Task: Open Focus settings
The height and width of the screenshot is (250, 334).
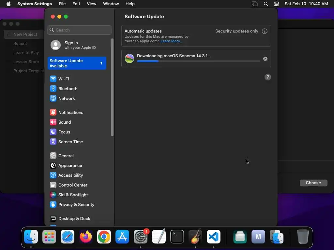Action: click(x=77, y=132)
